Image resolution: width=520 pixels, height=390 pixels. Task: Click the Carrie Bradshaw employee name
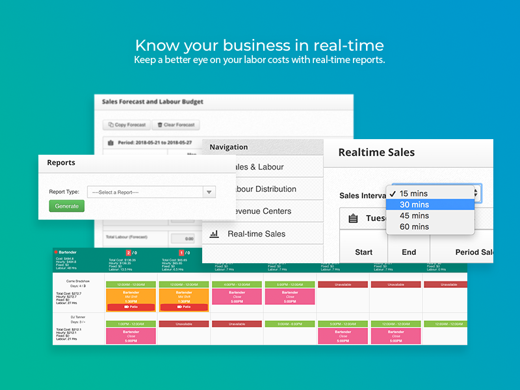point(78,281)
